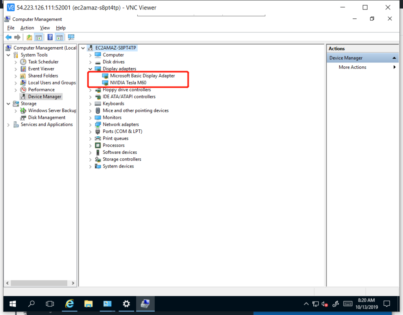Click Scan for hardware changes toolbar icon
This screenshot has width=403, height=315.
coord(71,37)
